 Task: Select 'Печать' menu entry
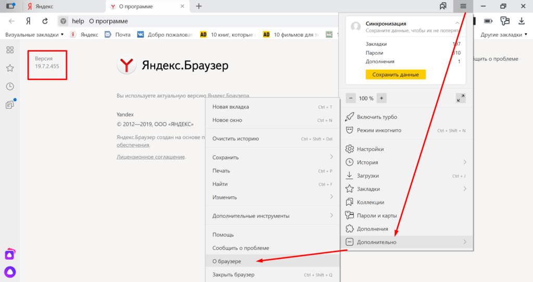tap(273, 171)
